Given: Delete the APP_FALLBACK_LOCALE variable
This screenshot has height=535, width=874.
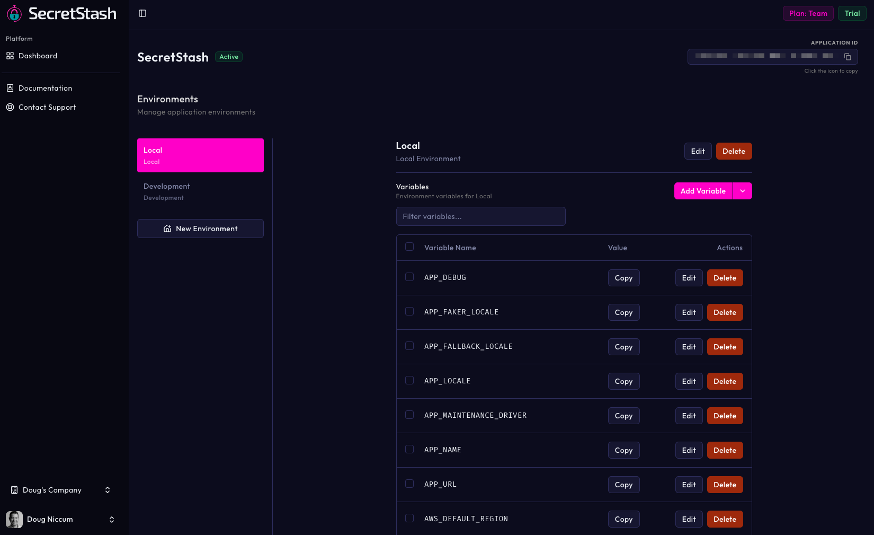Looking at the screenshot, I should click(x=725, y=347).
